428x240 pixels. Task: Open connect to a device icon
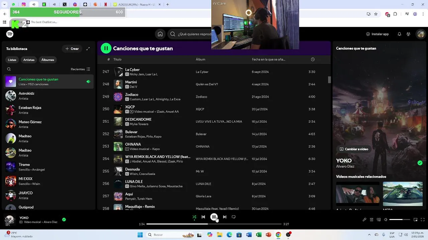tap(379, 220)
